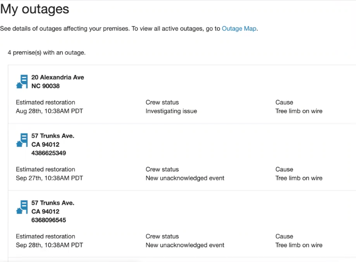The image size is (356, 262).
Task: Click the Sep 28th estimated restoration time
Action: 49,245
